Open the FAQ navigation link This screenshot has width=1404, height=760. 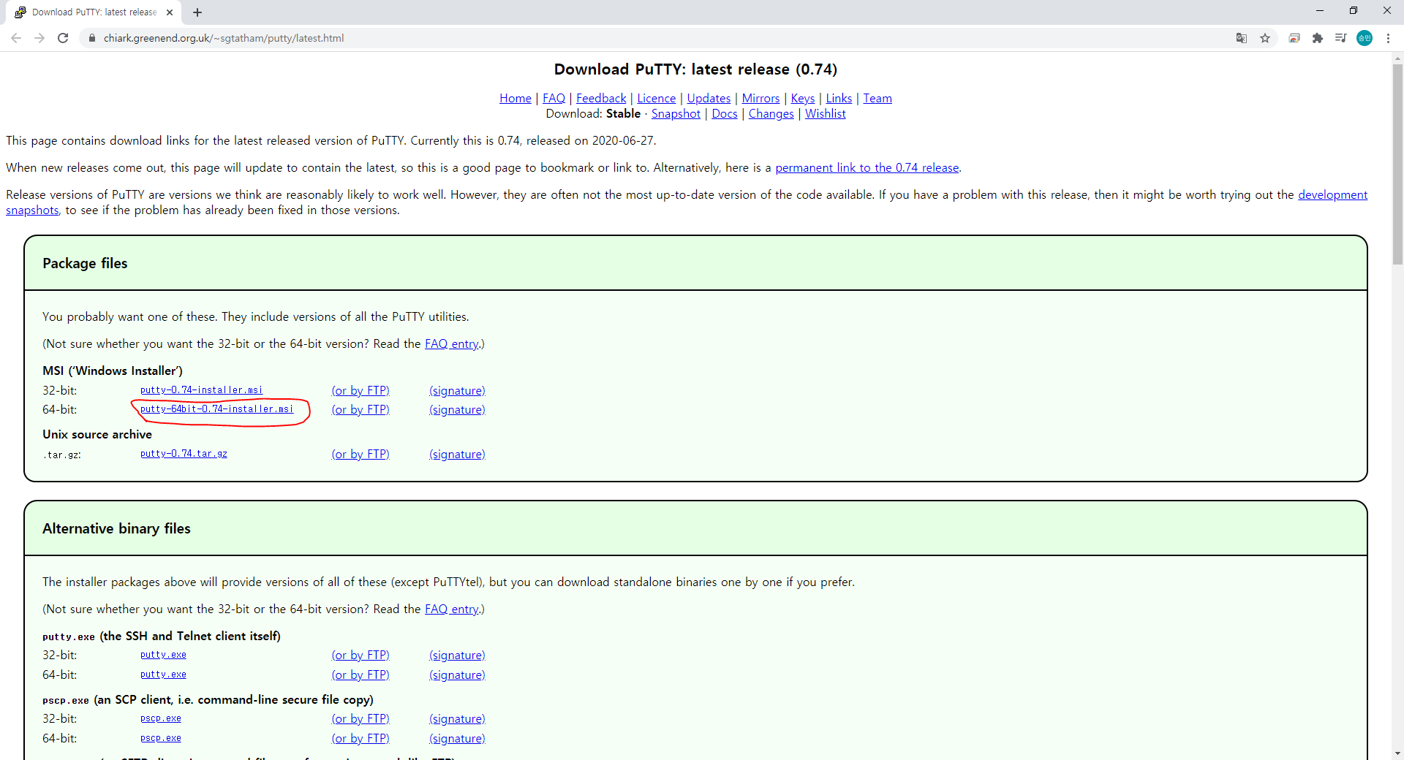[554, 98]
